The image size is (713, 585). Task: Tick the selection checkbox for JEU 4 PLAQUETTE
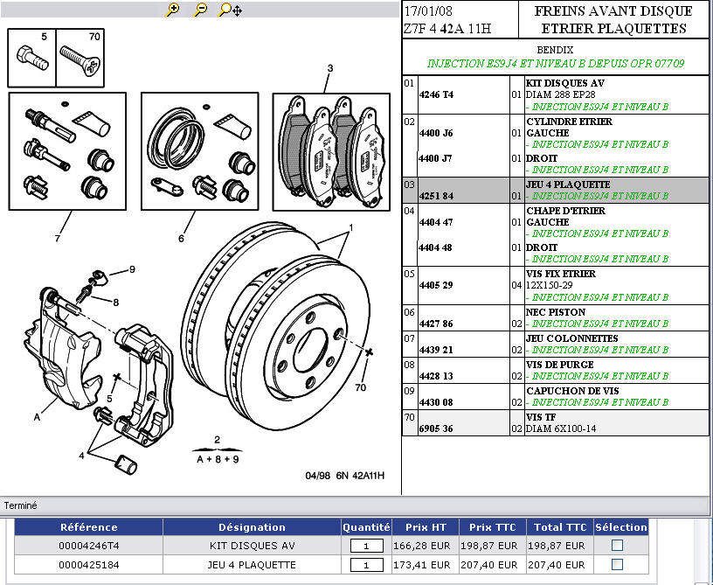(617, 565)
